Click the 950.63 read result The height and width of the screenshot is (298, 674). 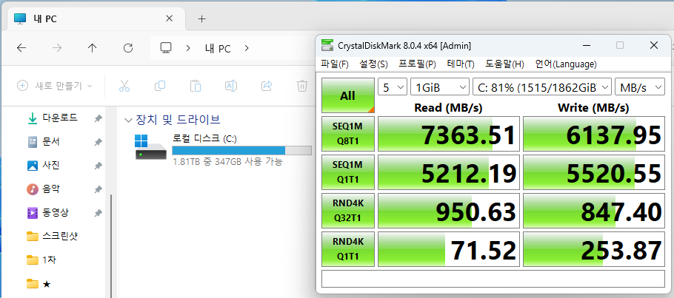tap(449, 211)
